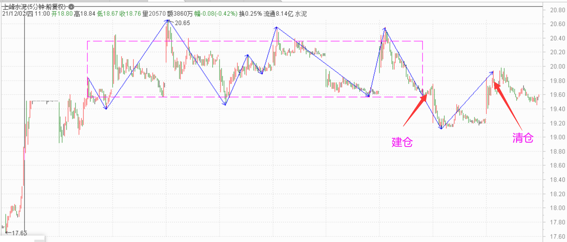The height and width of the screenshot is (242, 567).
Task: Click the change 幅-0.08(-0.42%) value
Action: pos(216,14)
